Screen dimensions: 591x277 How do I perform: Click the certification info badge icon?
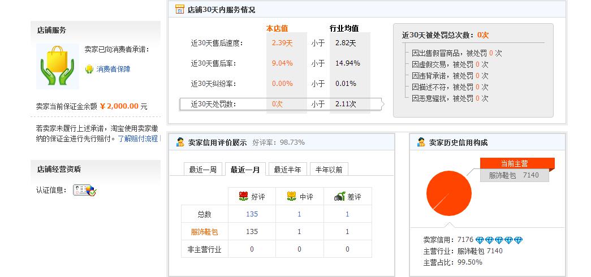pyautogui.click(x=85, y=190)
